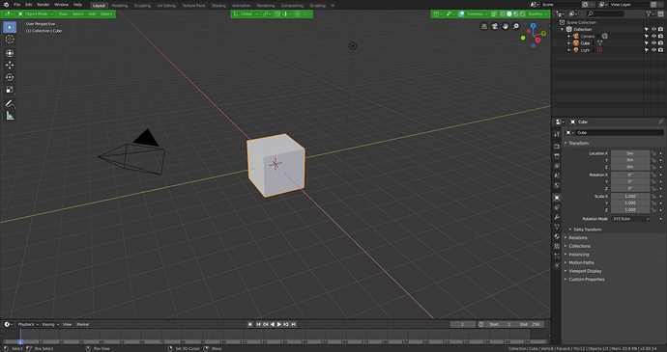The image size is (667, 352).
Task: Select the Annotate tool
Action: 10,103
